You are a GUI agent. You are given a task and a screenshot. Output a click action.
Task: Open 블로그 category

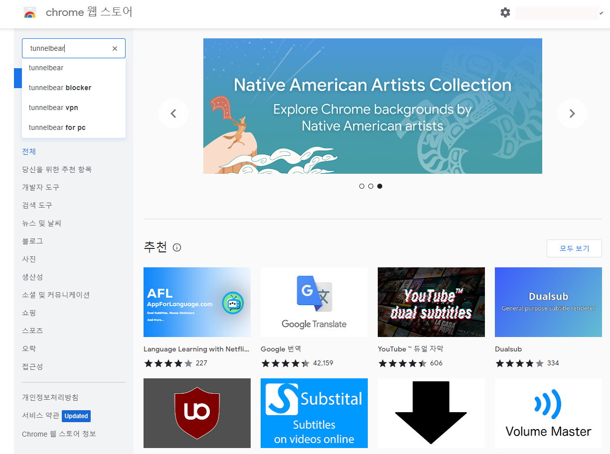point(32,241)
